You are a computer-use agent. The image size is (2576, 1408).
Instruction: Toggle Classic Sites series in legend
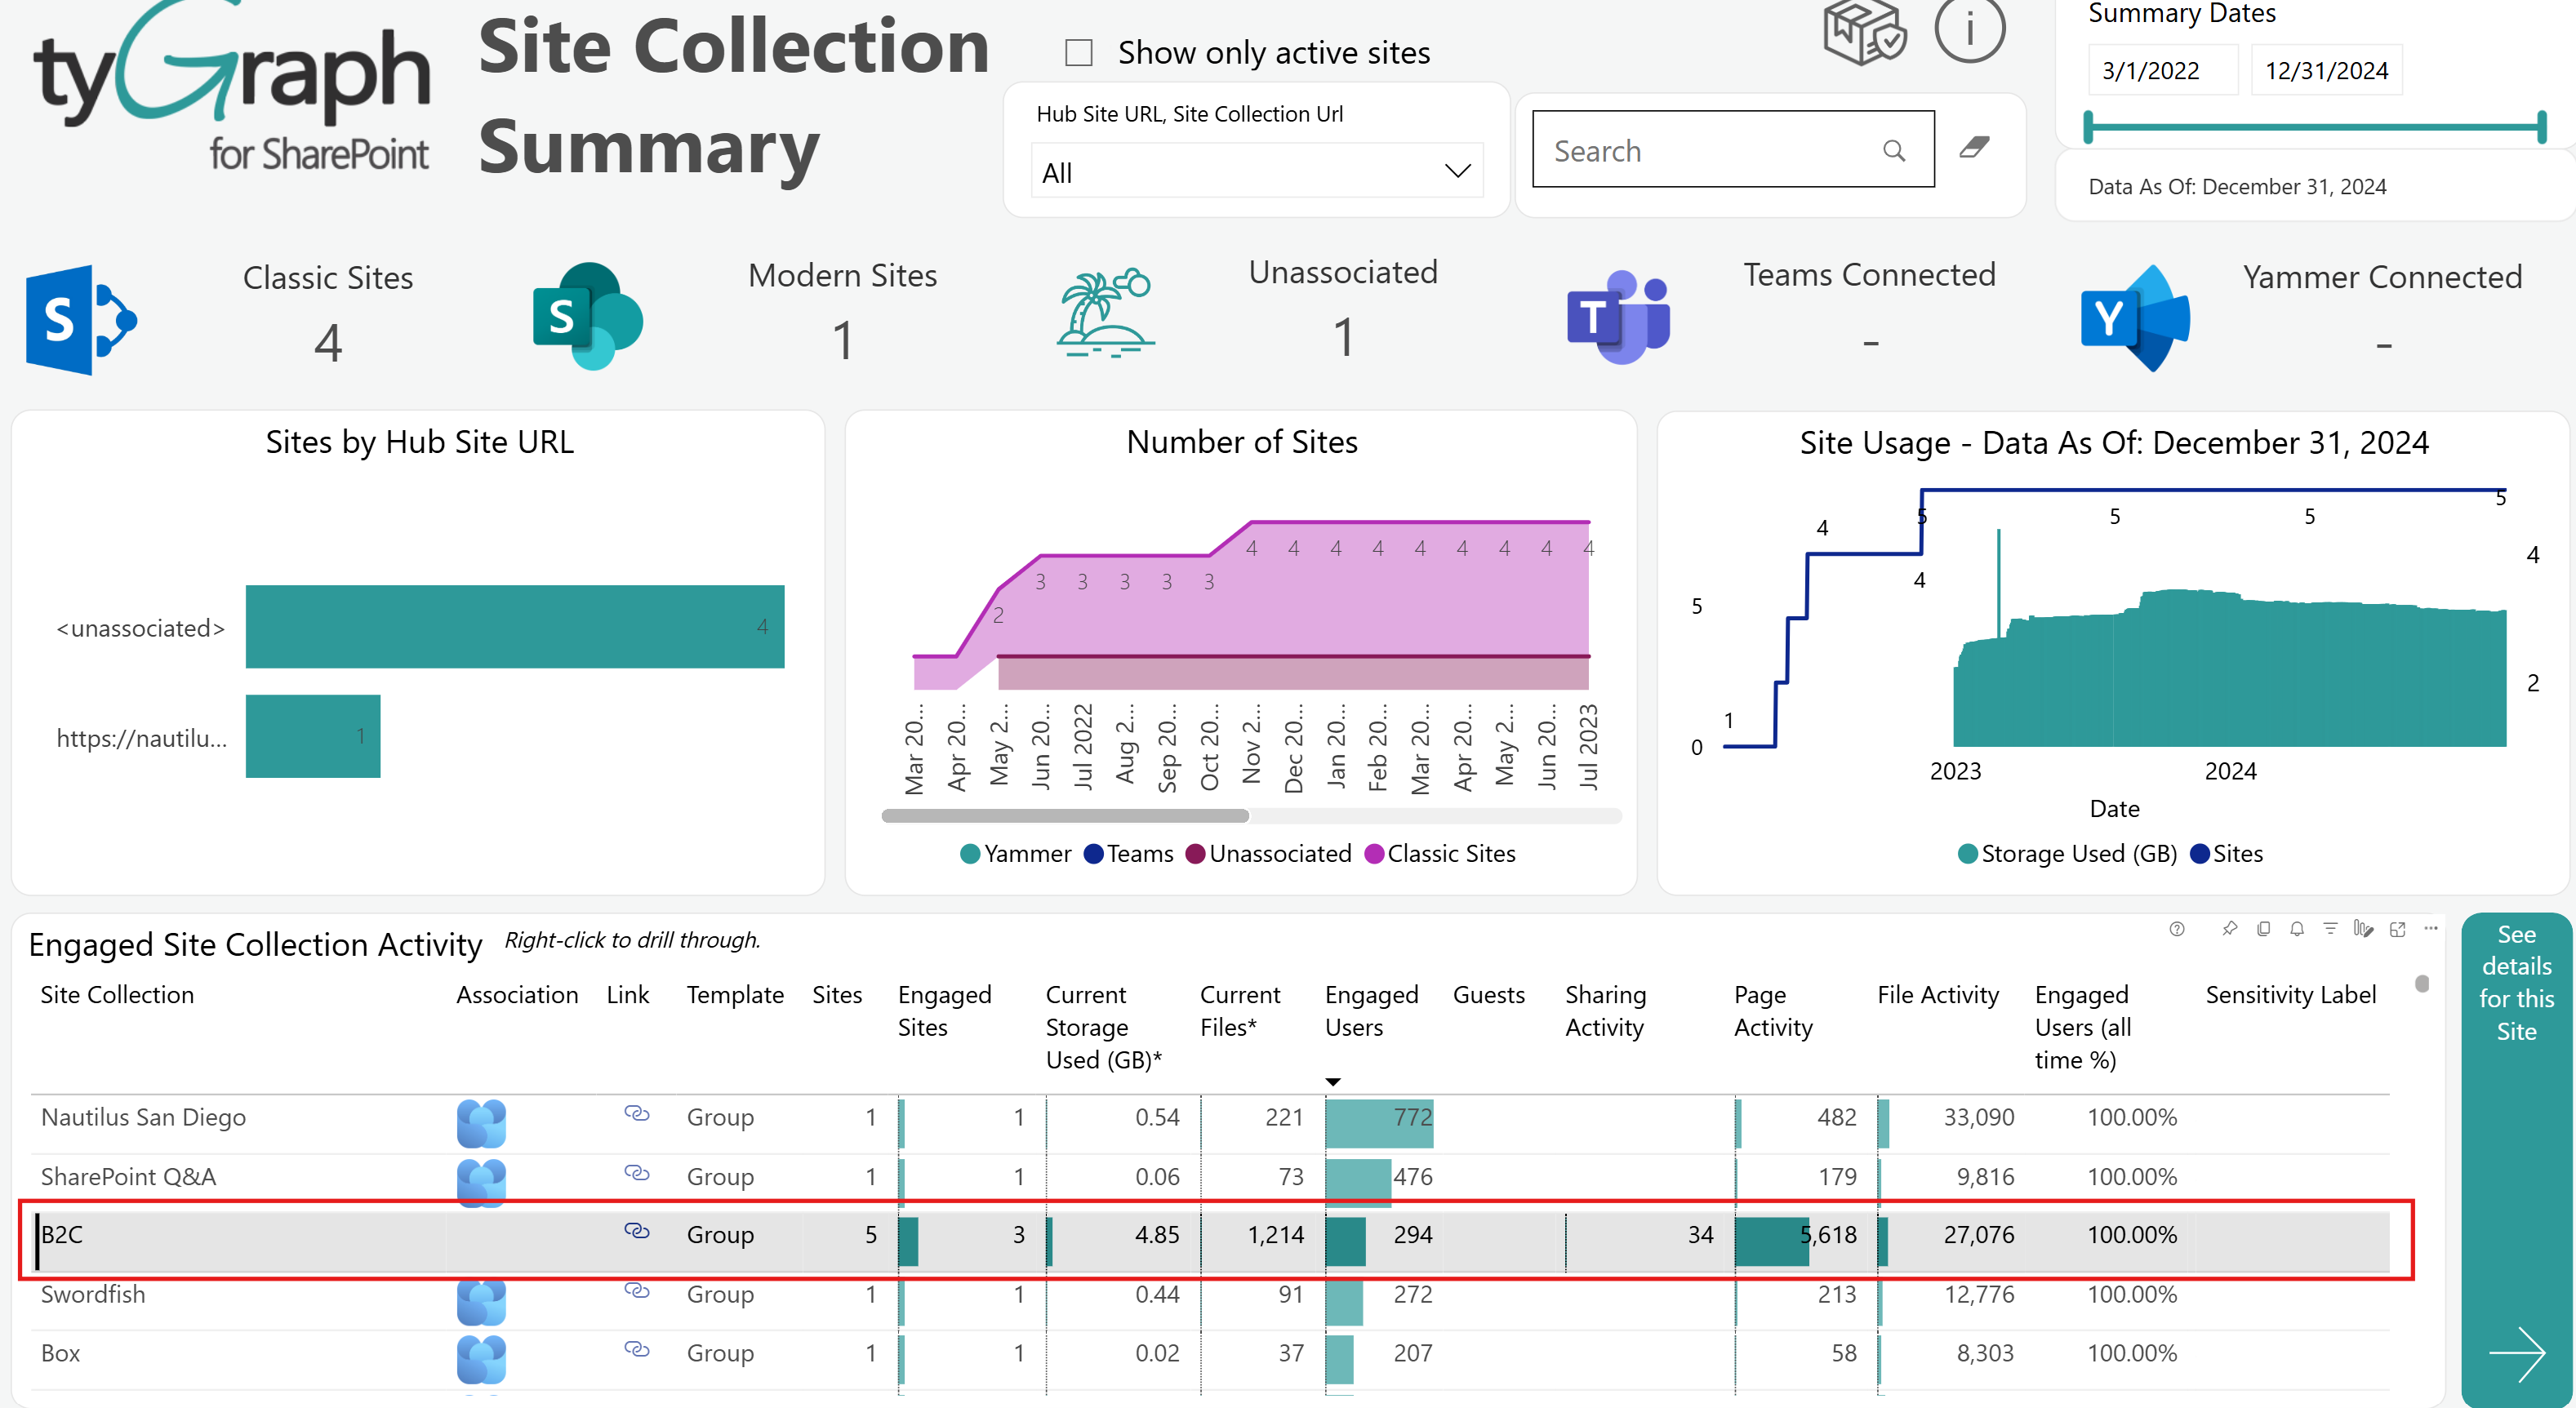point(1440,853)
